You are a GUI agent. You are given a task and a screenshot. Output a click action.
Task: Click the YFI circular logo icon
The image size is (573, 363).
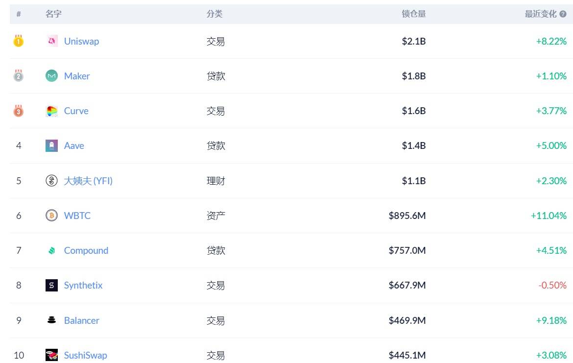(x=51, y=181)
